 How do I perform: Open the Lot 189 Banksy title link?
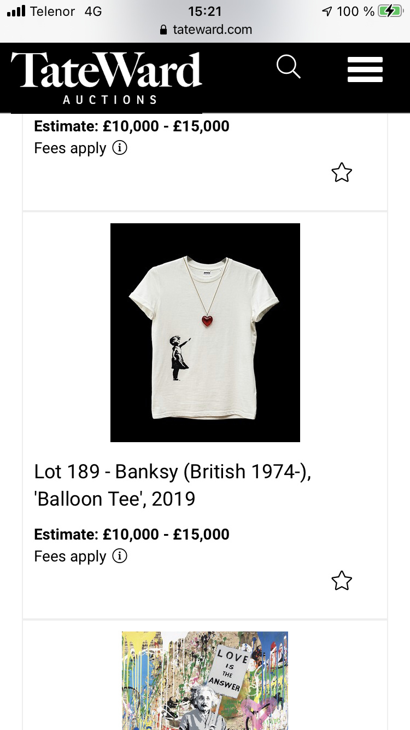pyautogui.click(x=172, y=485)
